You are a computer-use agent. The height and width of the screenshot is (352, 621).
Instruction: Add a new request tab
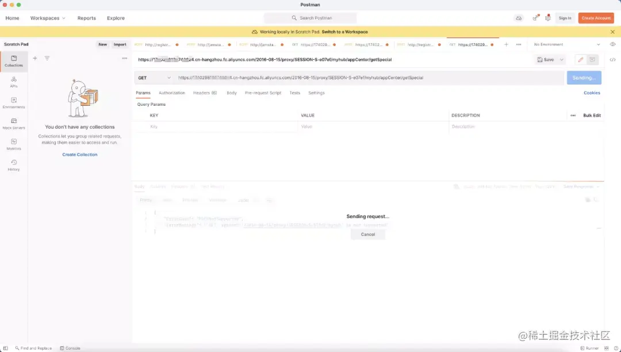coord(506,45)
